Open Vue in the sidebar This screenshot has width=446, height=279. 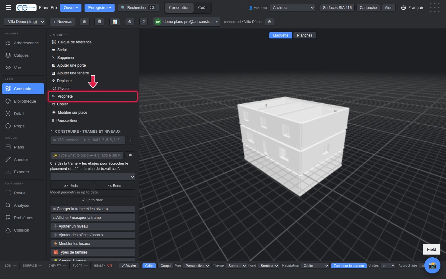(x=23, y=68)
